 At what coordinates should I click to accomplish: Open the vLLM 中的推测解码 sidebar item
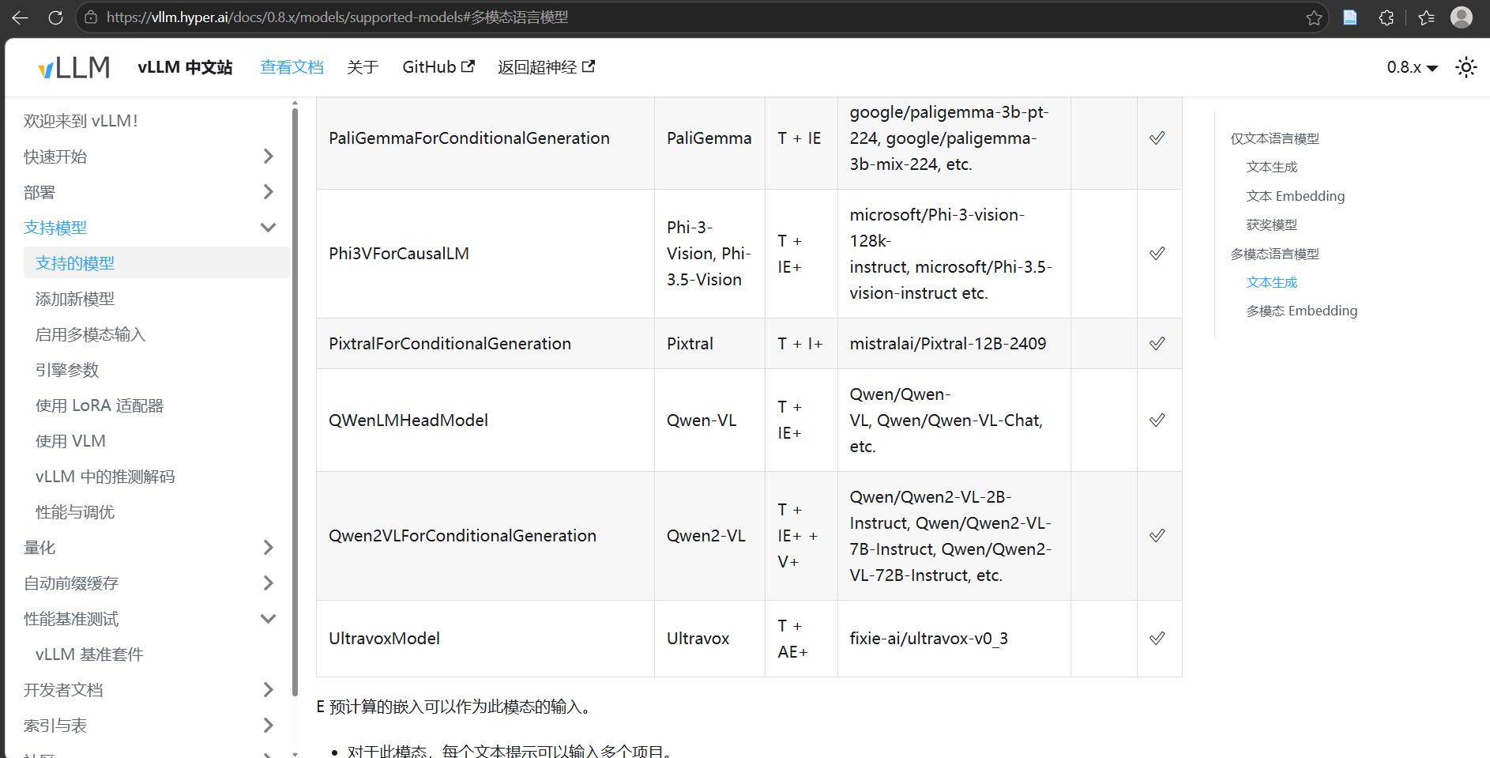click(x=105, y=477)
